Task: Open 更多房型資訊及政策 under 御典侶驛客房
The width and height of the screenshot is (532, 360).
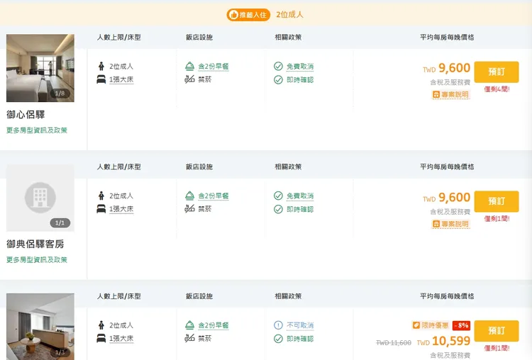Action: [37, 259]
